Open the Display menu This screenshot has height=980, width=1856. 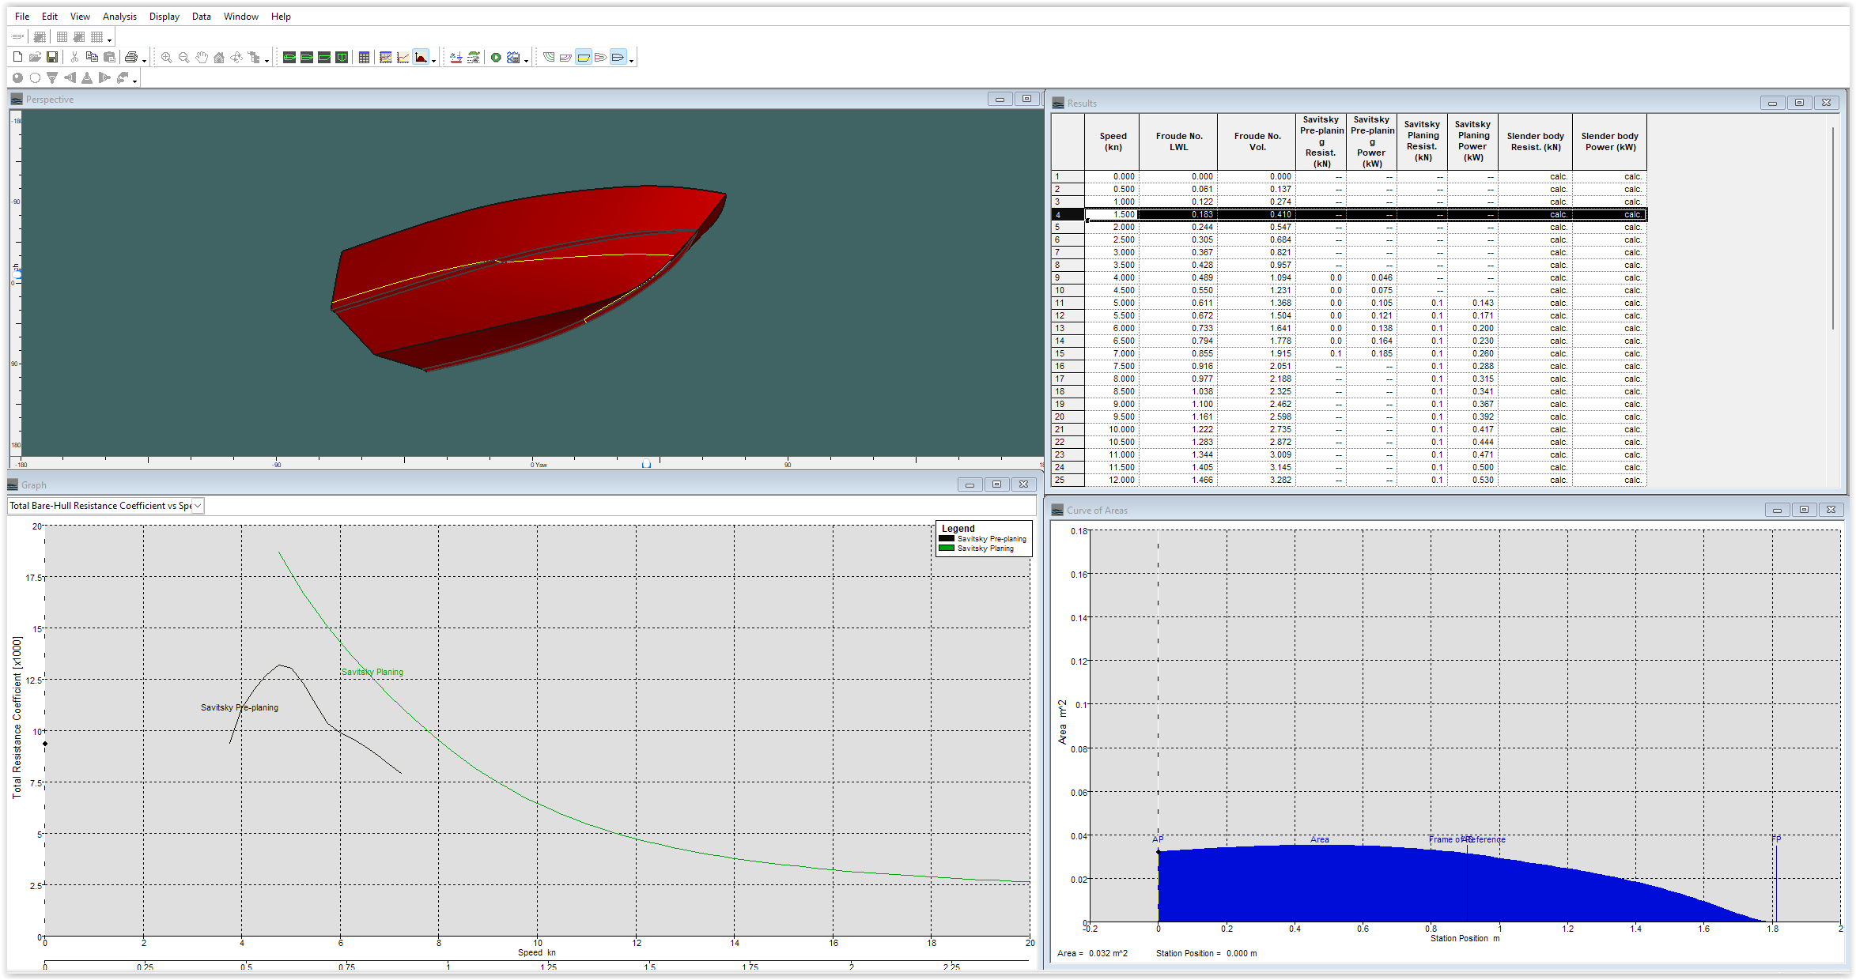(x=164, y=16)
